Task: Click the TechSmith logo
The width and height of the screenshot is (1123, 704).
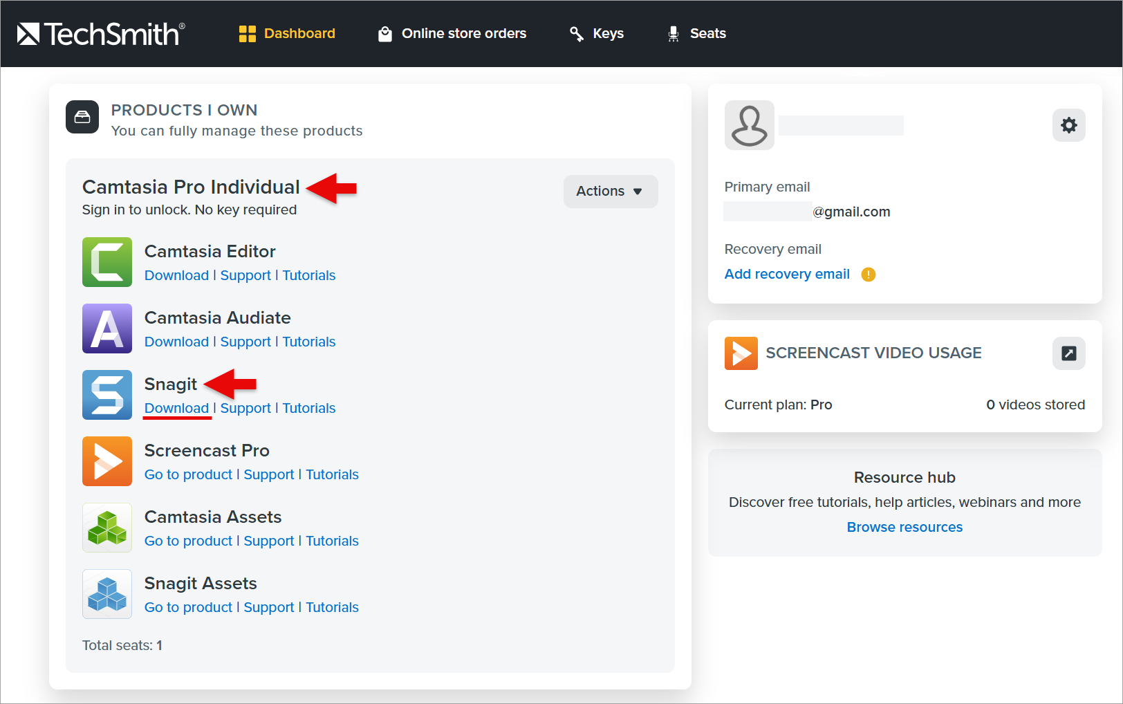Action: (101, 34)
